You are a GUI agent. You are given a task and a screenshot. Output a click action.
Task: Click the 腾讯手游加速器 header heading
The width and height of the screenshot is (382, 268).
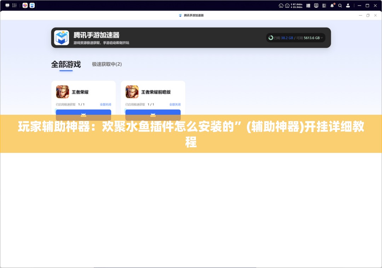pyautogui.click(x=97, y=35)
